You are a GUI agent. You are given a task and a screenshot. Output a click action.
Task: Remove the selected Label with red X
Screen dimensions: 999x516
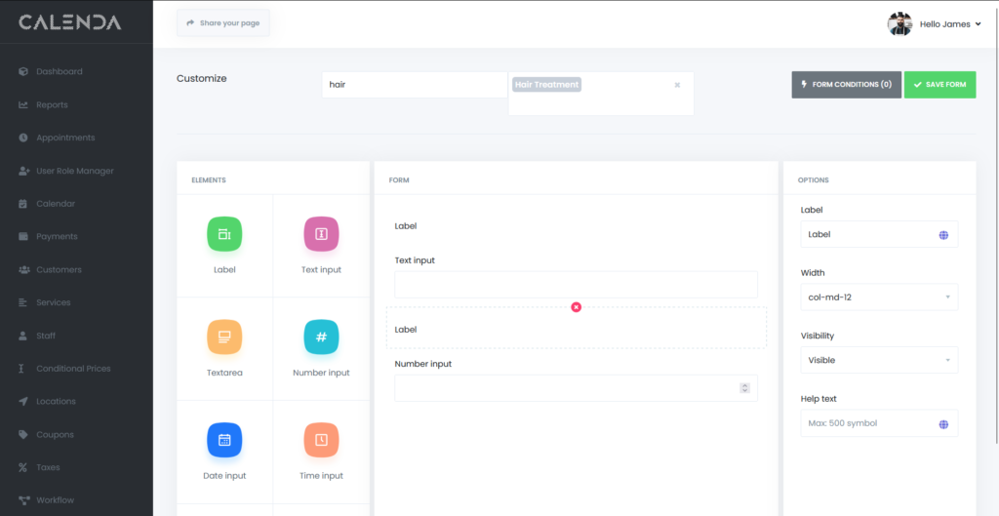click(576, 307)
